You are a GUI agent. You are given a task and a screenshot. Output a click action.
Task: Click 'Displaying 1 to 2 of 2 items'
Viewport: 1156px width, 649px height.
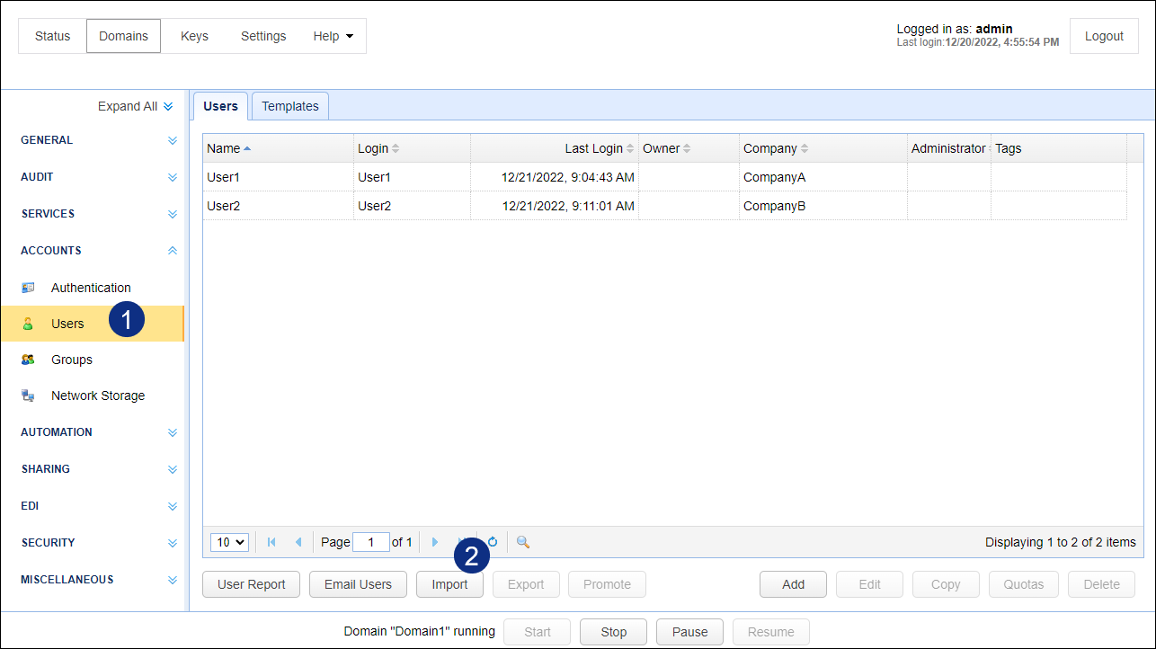[1061, 542]
